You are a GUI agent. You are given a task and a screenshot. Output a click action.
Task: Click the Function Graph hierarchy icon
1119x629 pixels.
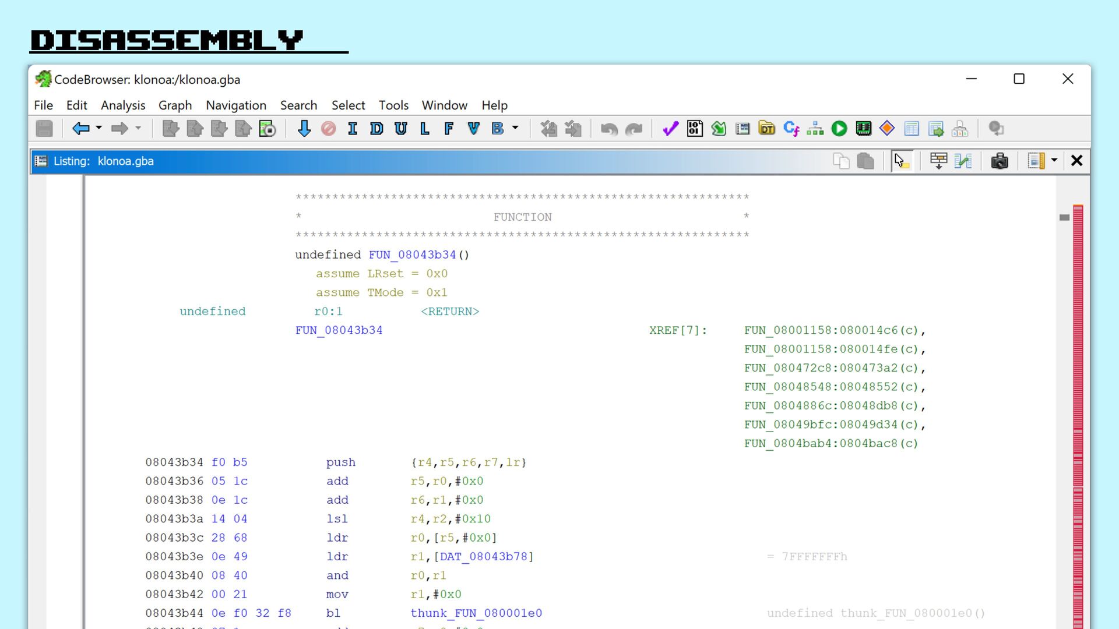[x=815, y=129]
